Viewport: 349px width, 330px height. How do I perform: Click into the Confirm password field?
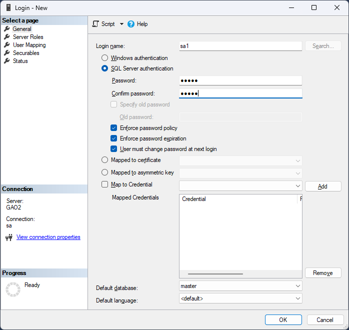(x=240, y=93)
